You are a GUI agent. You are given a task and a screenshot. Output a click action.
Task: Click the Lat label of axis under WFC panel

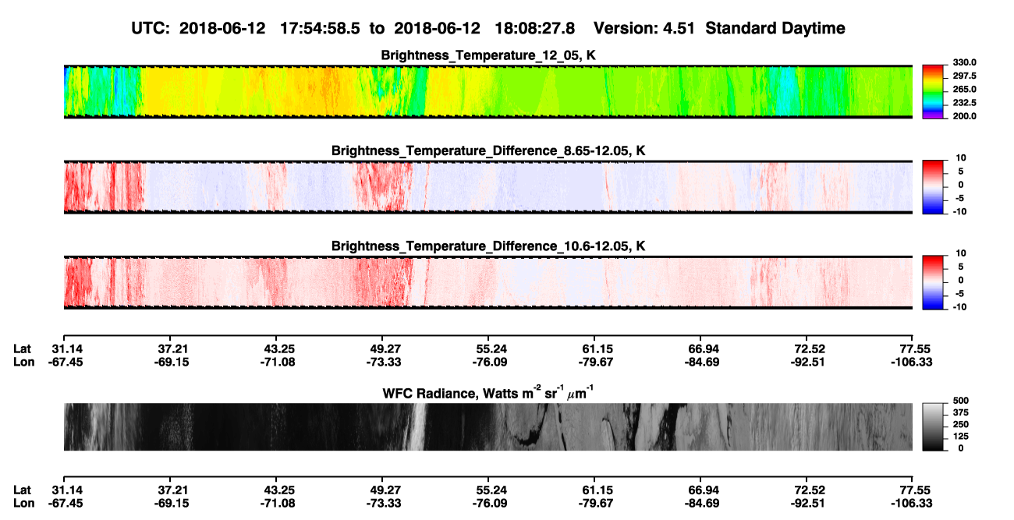tap(22, 490)
